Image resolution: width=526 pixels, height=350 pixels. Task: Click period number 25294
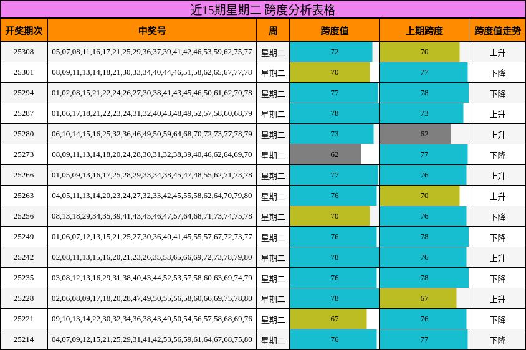(24, 93)
